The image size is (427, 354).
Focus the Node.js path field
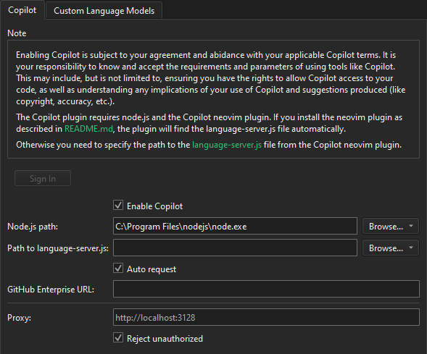(x=235, y=226)
